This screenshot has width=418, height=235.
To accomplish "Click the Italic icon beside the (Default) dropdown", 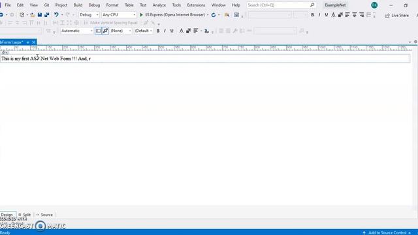I will point(165,31).
